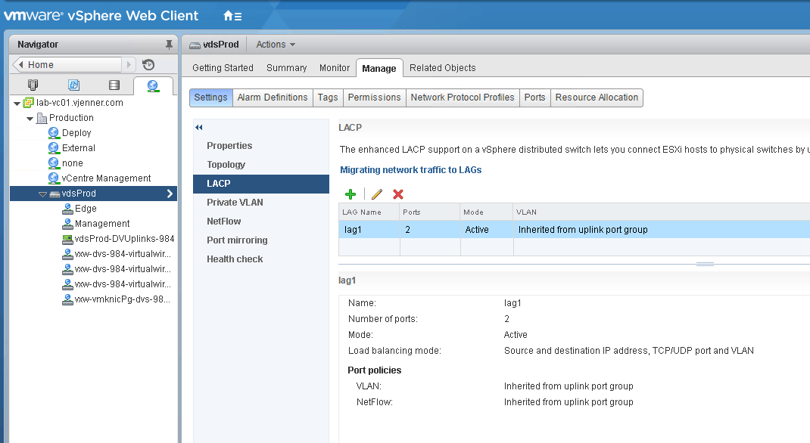Screen dimensions: 810x443
Task: Open the Permissions sub-tab
Action: point(374,98)
